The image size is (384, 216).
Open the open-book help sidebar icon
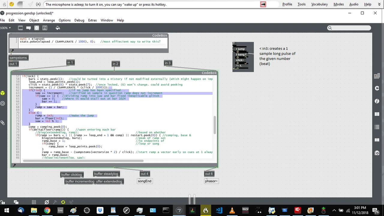pos(377,140)
